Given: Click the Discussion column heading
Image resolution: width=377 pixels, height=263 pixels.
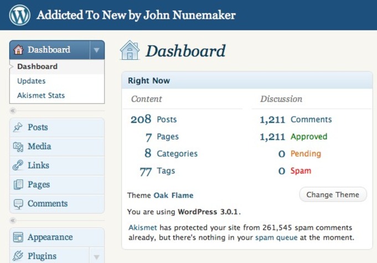Looking at the screenshot, I should tap(281, 99).
